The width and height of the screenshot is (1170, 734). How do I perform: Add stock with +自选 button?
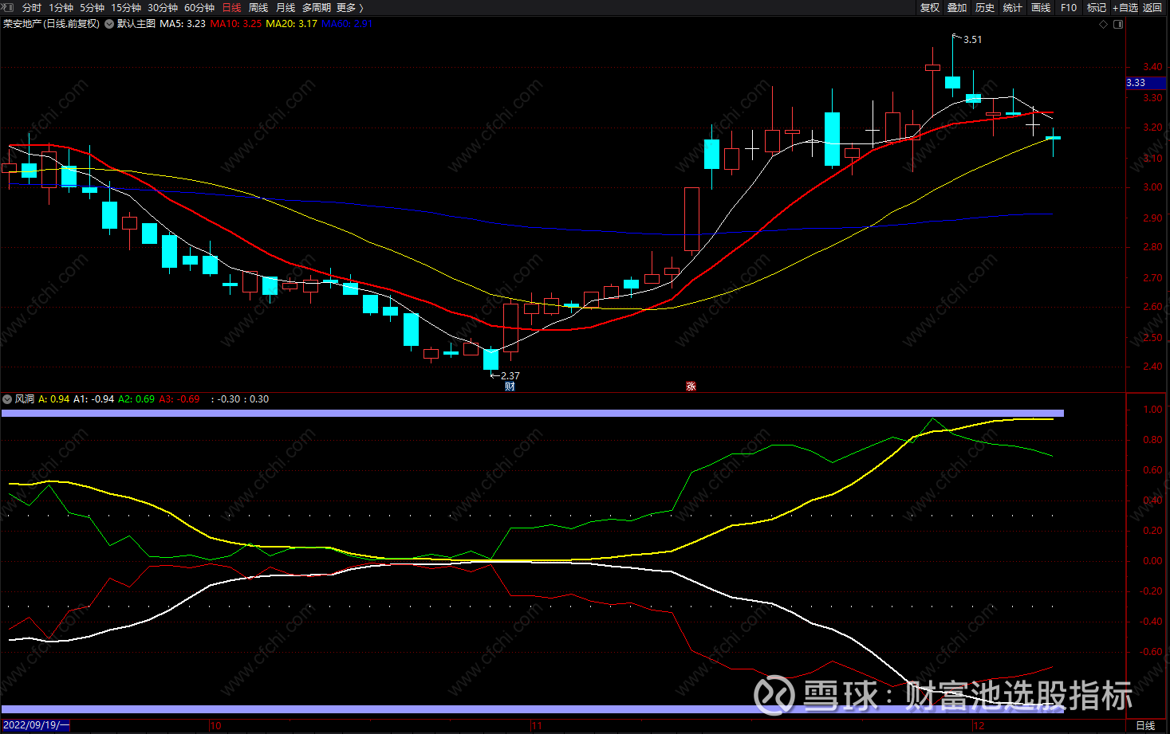pyautogui.click(x=1125, y=7)
